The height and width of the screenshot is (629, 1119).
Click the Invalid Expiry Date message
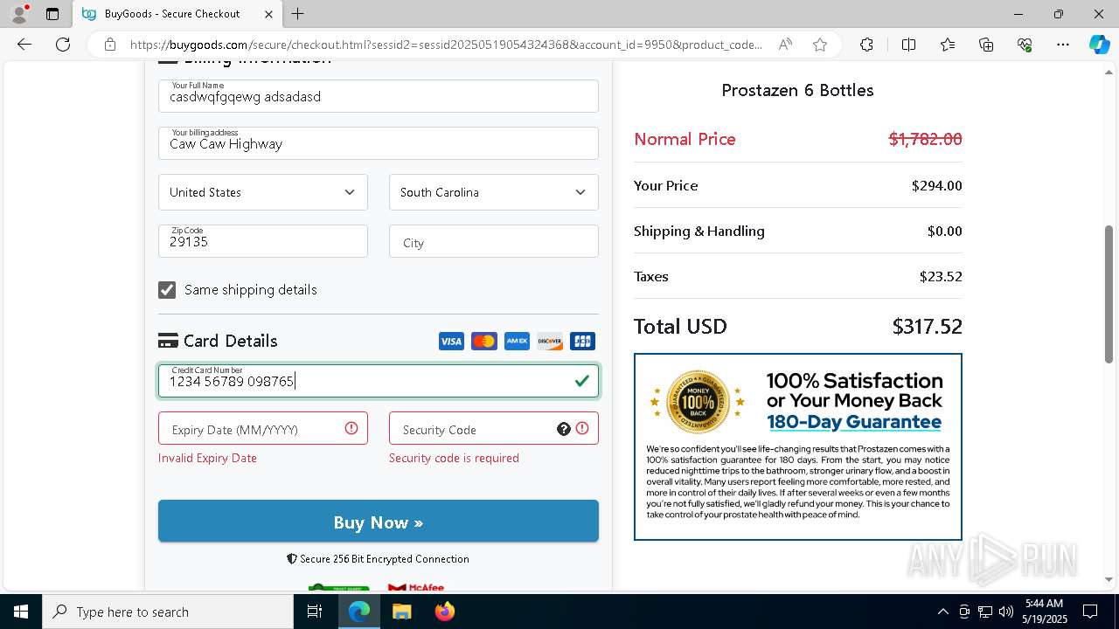[x=207, y=458]
